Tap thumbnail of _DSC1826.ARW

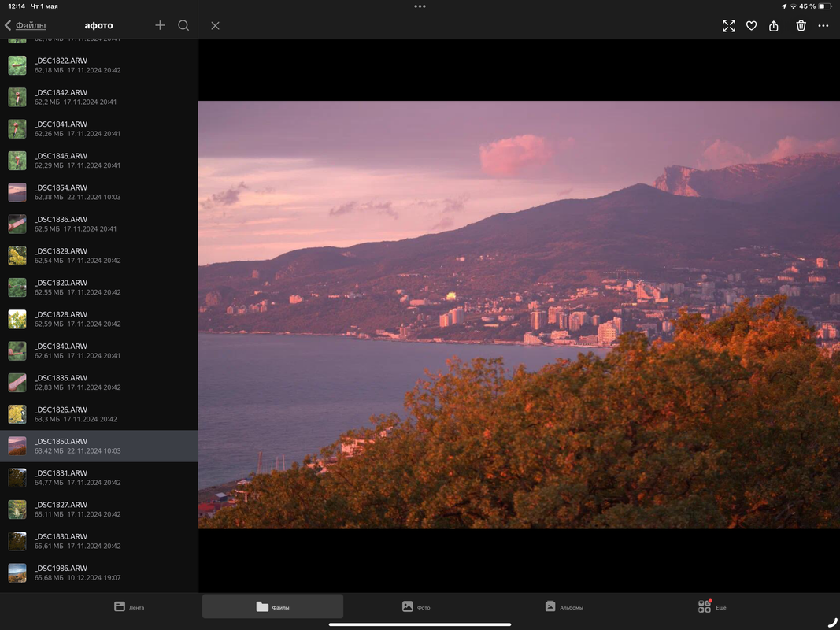[17, 414]
